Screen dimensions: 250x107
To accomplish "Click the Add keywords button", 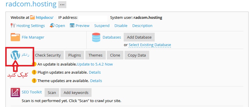I will click(x=76, y=93).
